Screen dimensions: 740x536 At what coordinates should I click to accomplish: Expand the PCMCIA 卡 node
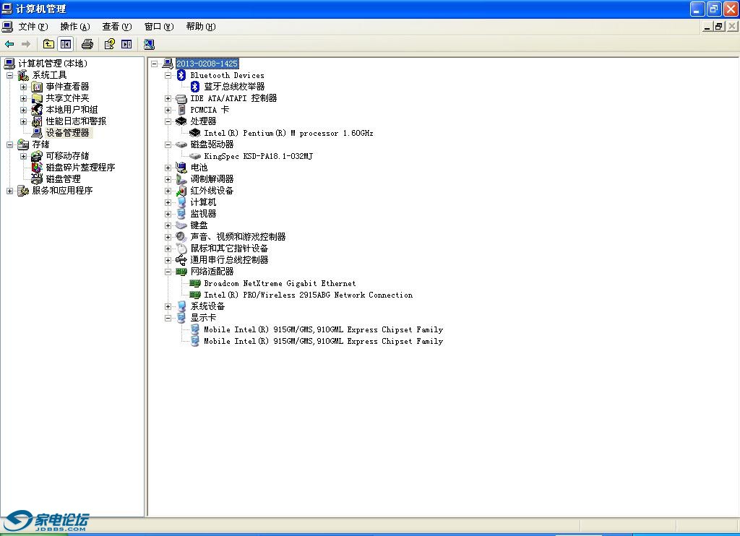click(x=168, y=110)
